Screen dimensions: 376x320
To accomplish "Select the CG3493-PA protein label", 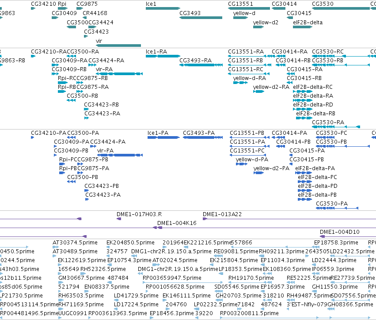I will click(x=199, y=133).
